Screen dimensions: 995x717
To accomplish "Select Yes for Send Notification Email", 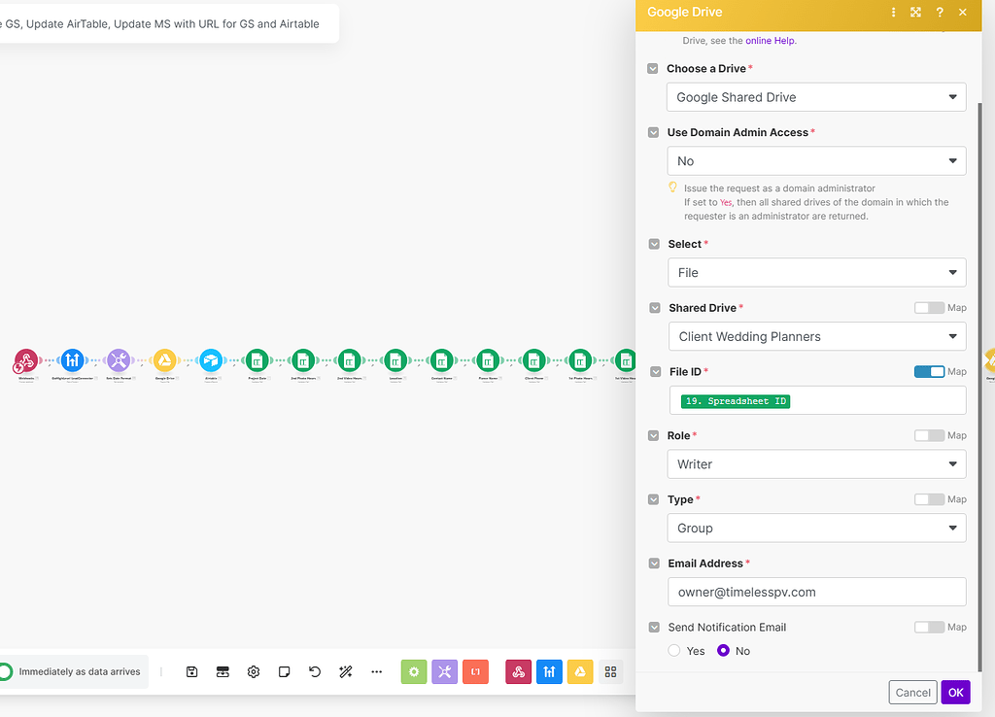I will click(672, 651).
